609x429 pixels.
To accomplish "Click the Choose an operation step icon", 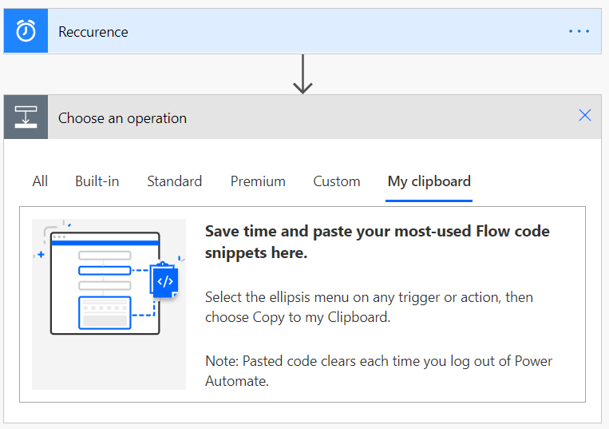I will (26, 117).
